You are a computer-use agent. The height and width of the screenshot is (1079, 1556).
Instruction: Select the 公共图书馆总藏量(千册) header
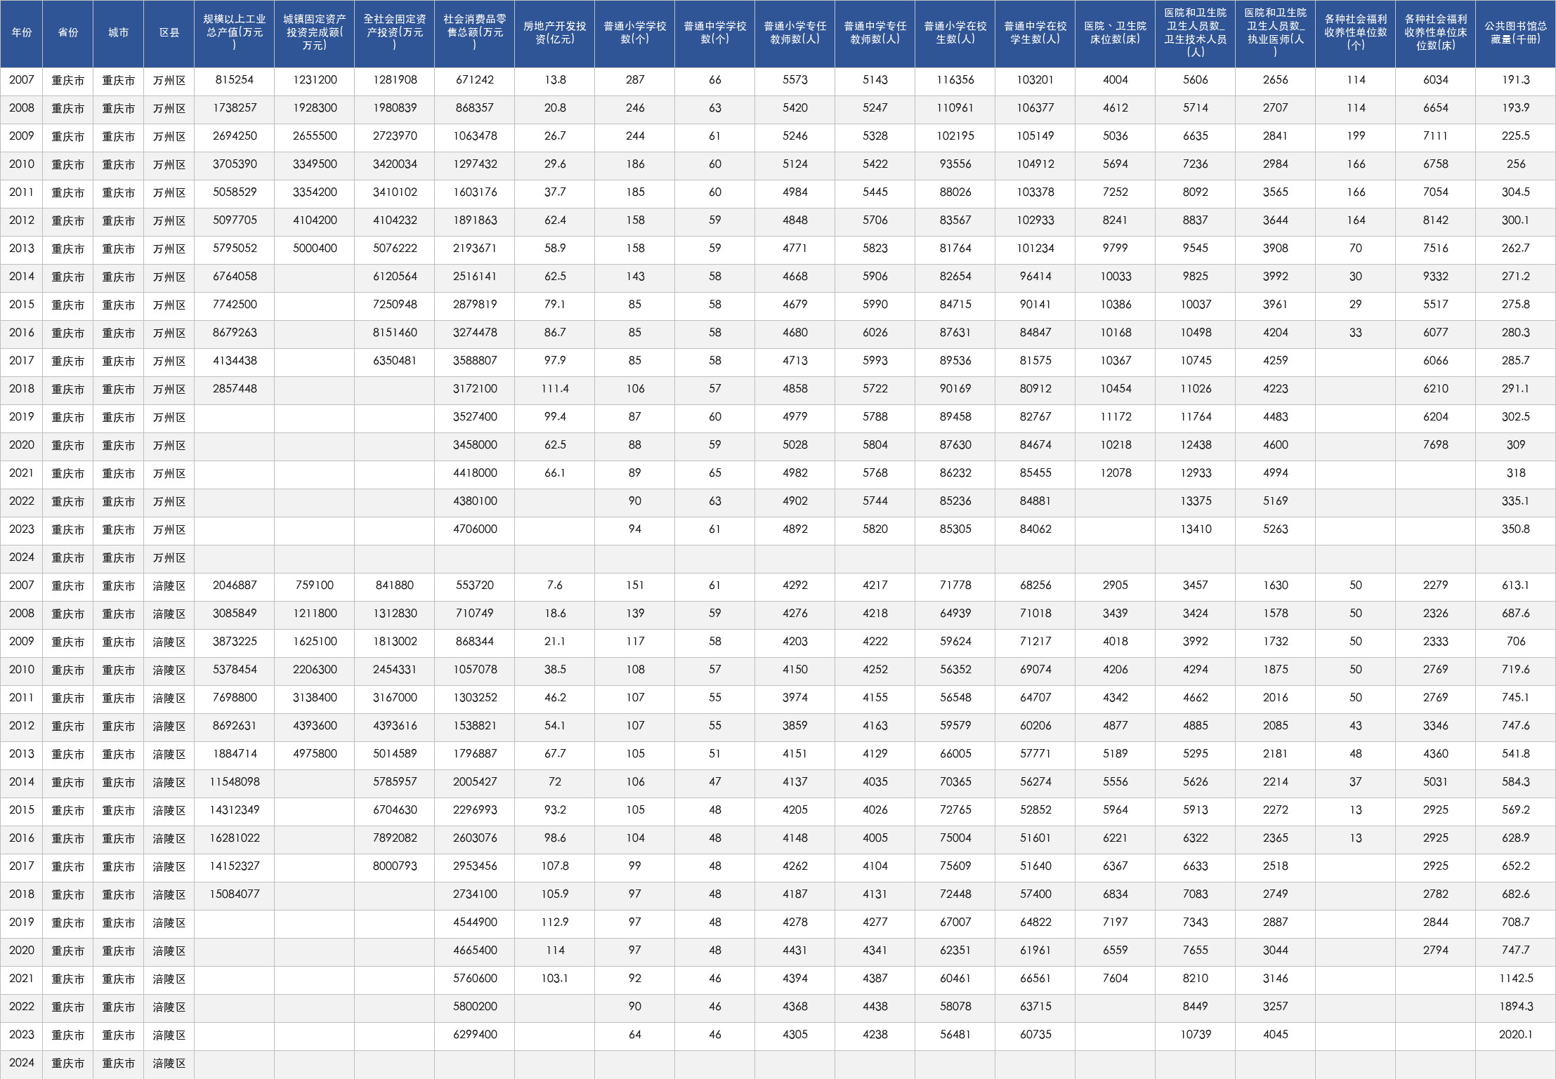1516,33
